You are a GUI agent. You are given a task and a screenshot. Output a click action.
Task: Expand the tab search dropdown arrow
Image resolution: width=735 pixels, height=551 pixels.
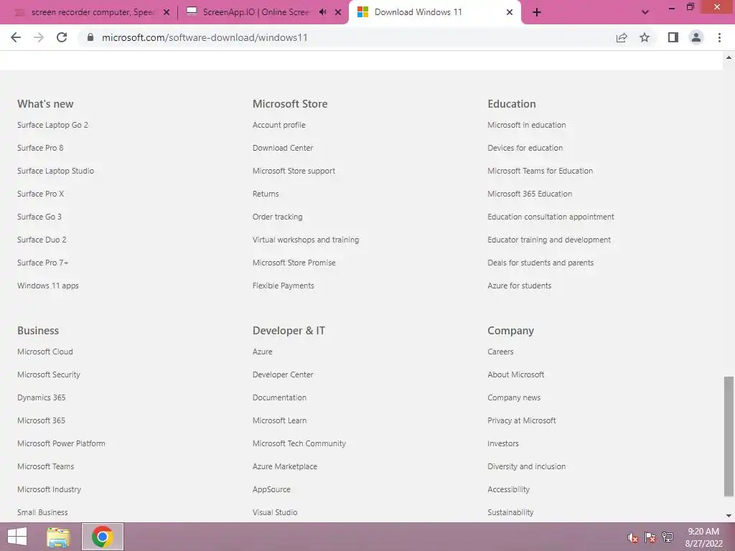point(645,12)
